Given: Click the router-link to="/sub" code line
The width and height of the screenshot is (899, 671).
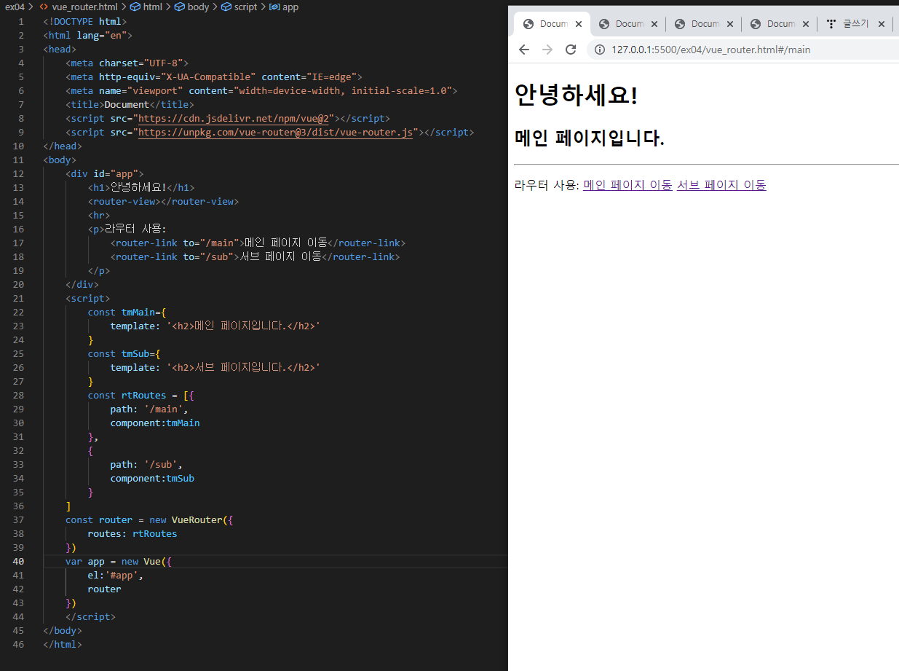Looking at the screenshot, I should [x=255, y=256].
